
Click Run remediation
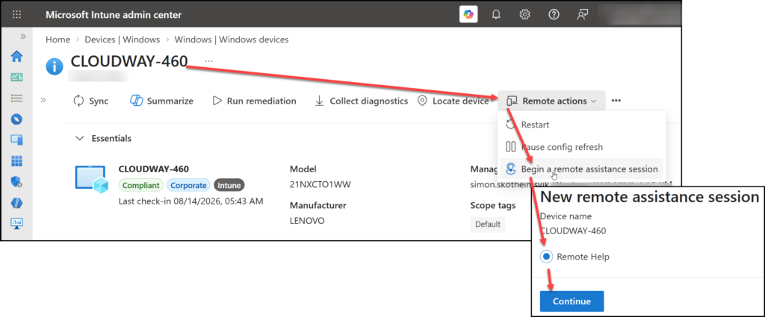254,101
